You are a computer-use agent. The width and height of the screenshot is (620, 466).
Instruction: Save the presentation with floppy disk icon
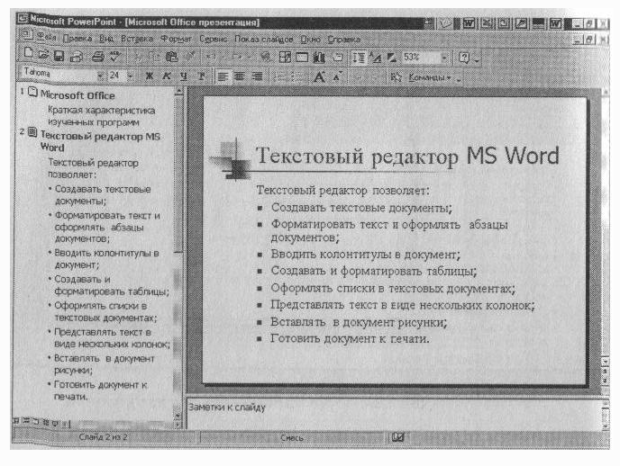(x=59, y=56)
